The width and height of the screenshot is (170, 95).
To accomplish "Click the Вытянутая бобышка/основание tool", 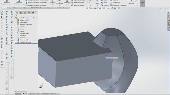I will click(x=7, y=2).
